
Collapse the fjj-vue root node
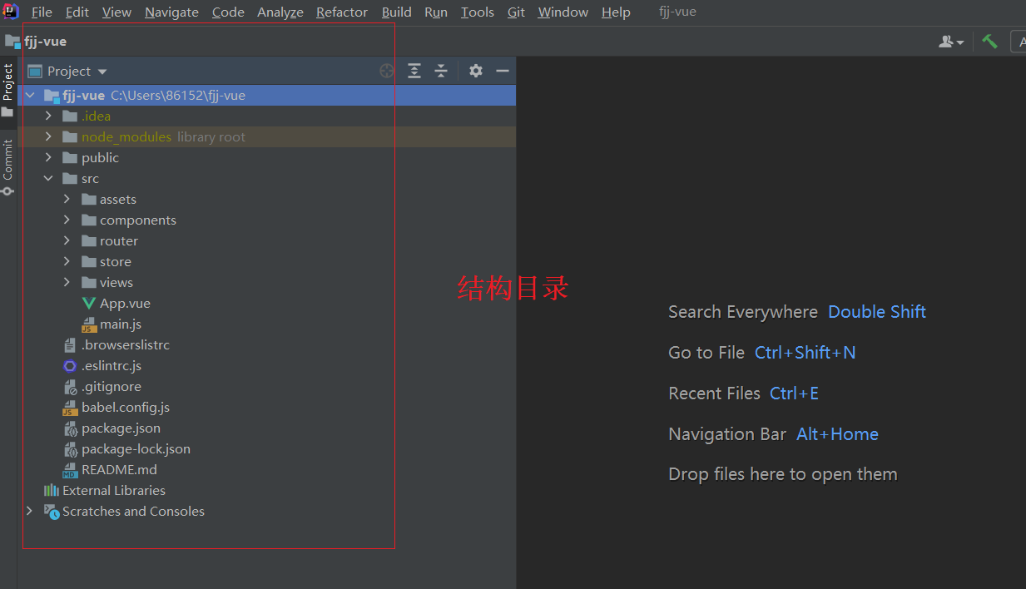click(30, 96)
